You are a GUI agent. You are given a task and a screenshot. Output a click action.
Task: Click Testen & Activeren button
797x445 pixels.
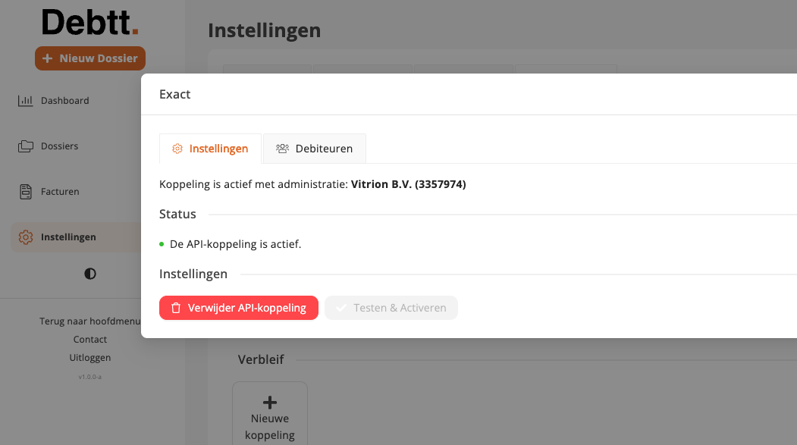click(x=391, y=308)
